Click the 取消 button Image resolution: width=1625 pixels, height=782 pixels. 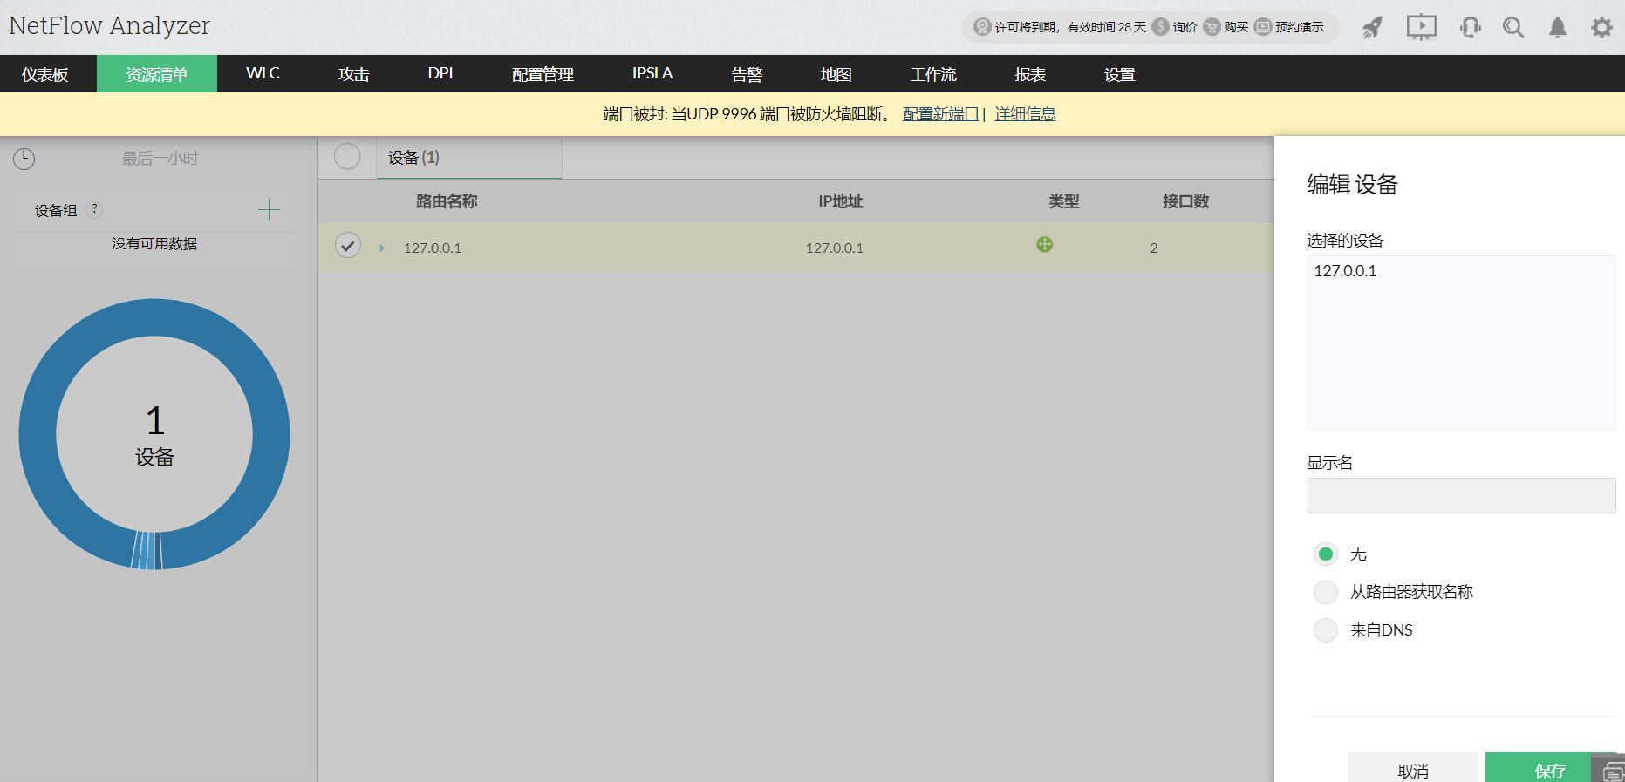1413,768
